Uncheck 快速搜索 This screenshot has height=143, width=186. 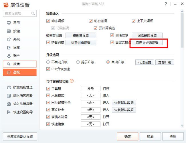(48, 124)
